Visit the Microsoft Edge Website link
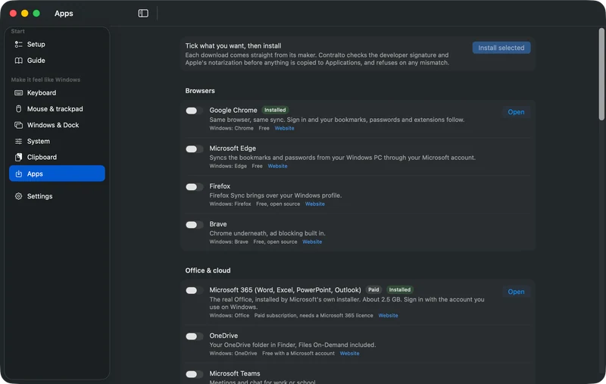The height and width of the screenshot is (384, 606). point(277,166)
